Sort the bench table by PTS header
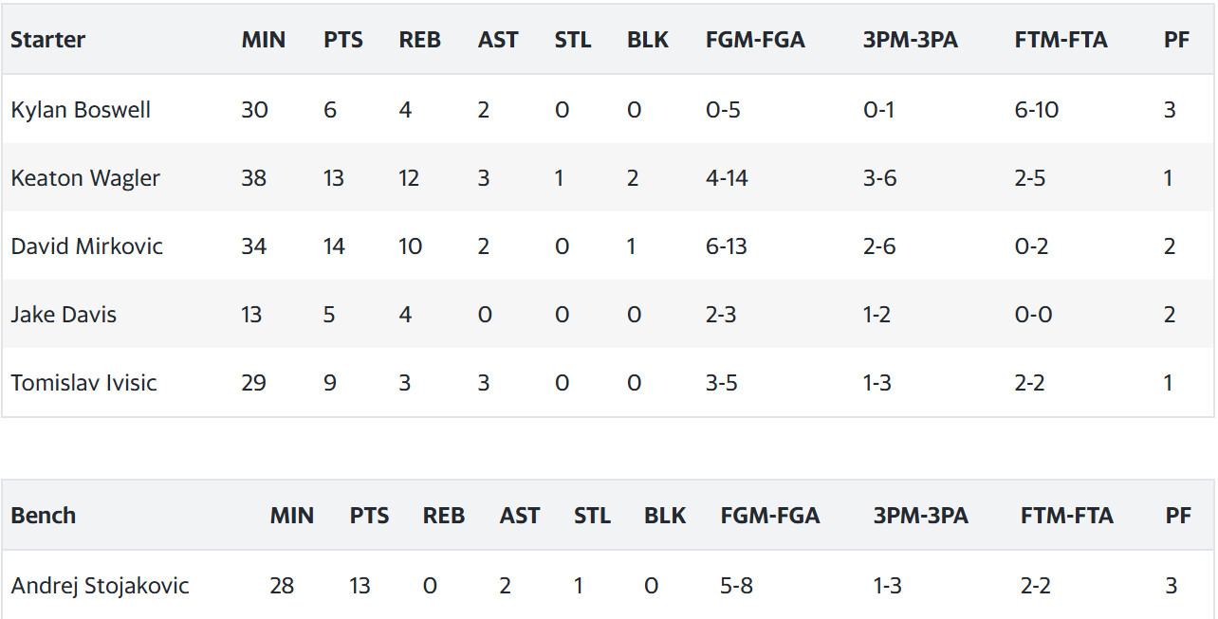This screenshot has width=1218, height=619. (369, 516)
